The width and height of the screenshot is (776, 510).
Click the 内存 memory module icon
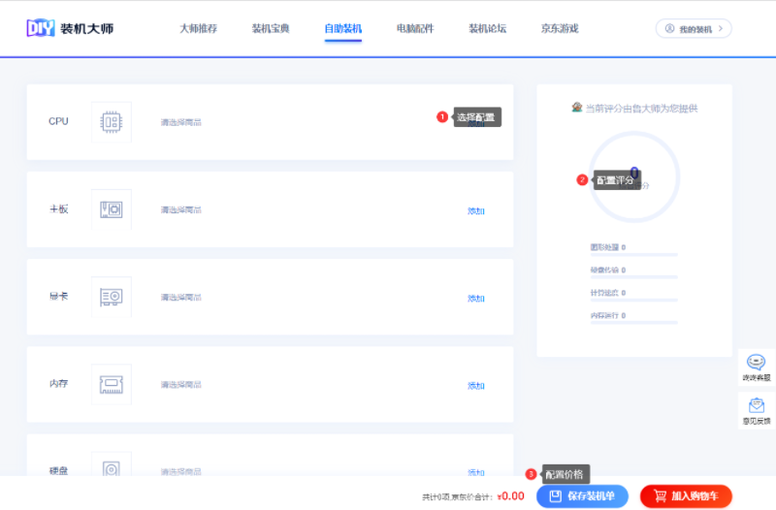point(111,385)
